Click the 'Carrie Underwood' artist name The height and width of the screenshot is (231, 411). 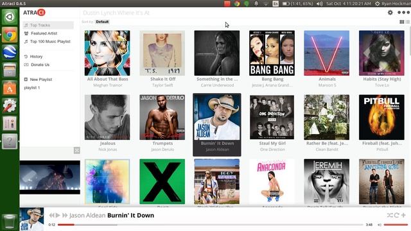click(217, 85)
